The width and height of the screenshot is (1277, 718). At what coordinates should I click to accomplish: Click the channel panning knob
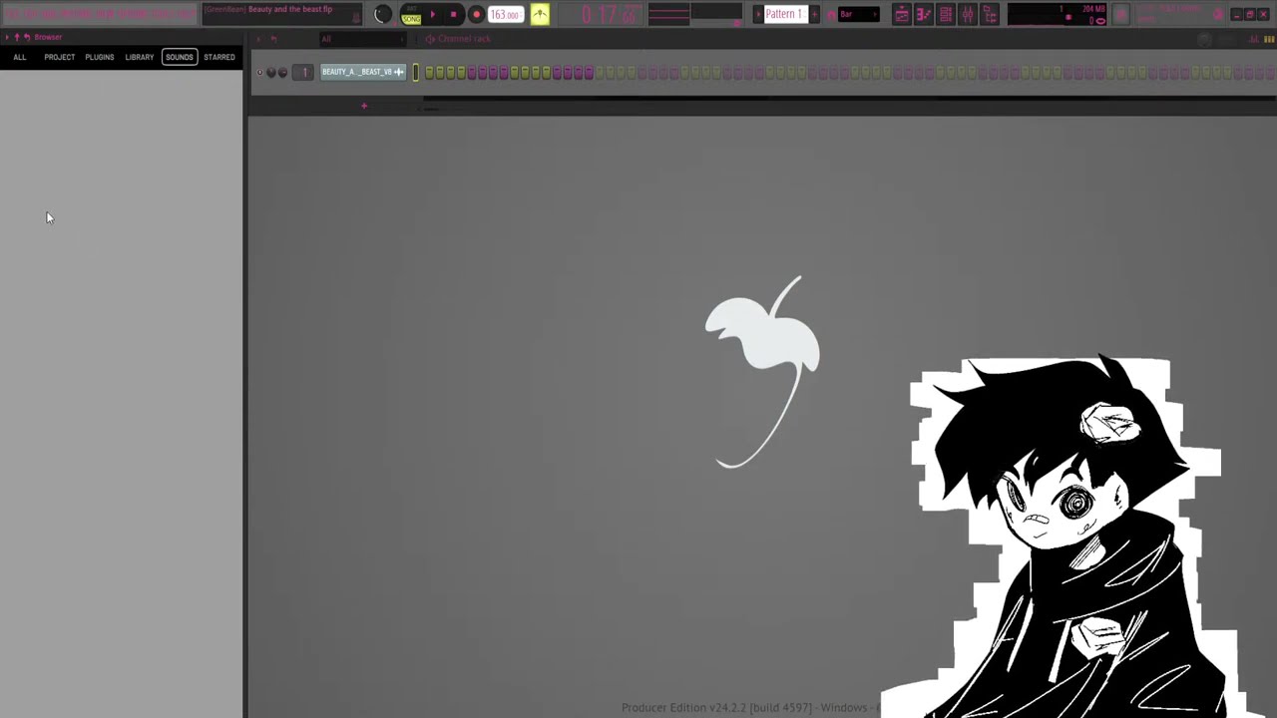click(271, 72)
